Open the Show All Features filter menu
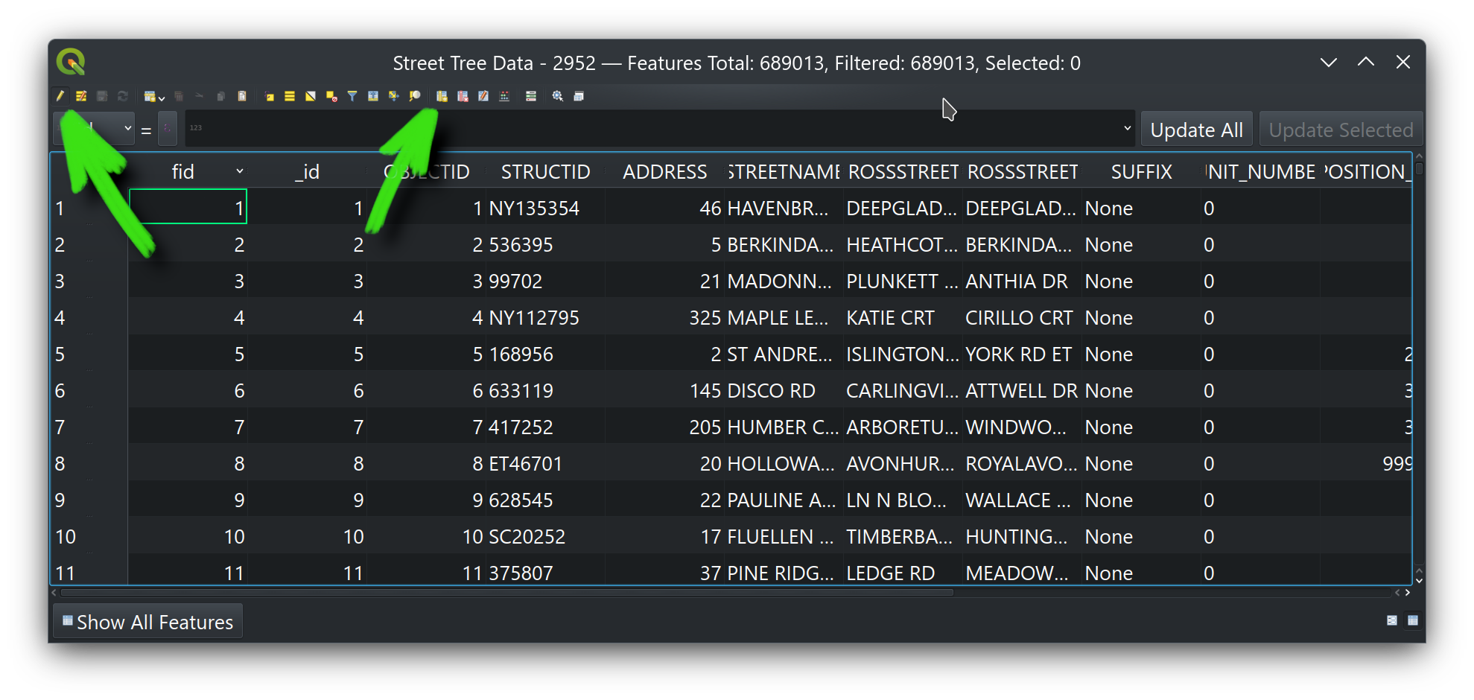 click(x=147, y=621)
